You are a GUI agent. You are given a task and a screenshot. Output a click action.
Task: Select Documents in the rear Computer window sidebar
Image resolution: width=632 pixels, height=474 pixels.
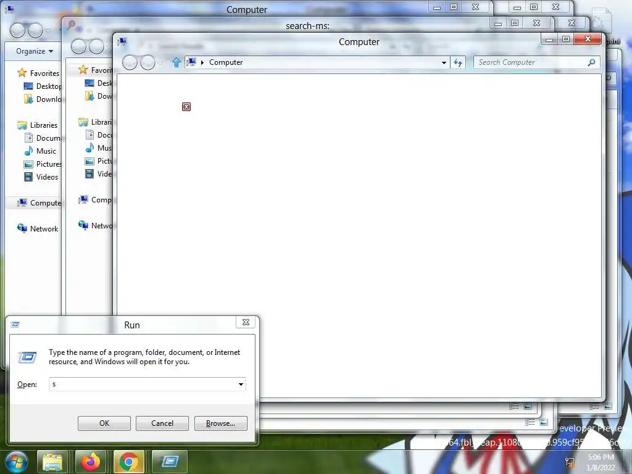[43, 138]
